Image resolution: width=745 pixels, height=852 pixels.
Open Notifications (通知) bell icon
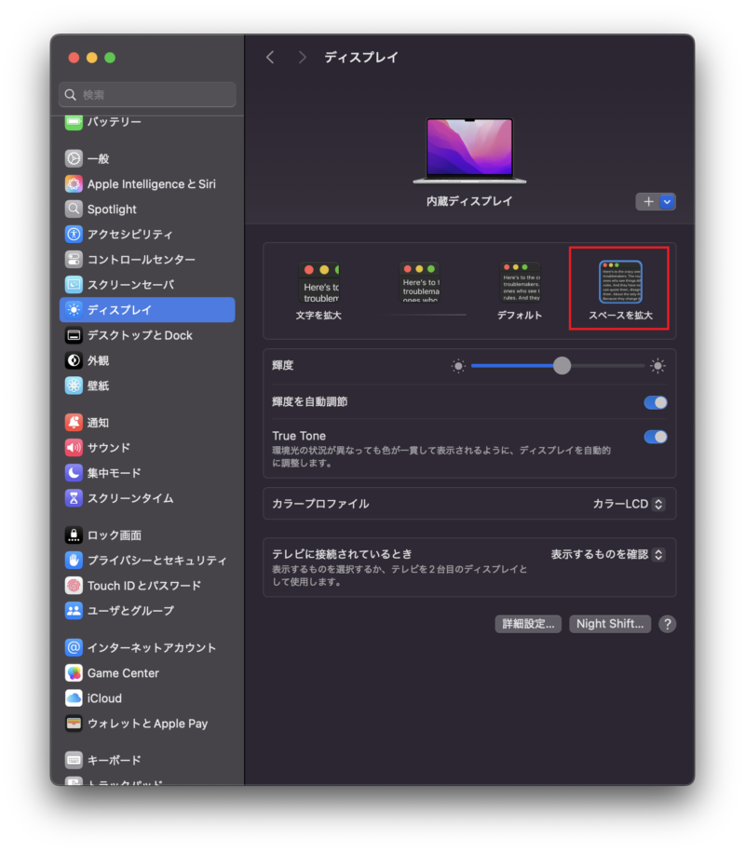[x=74, y=422]
